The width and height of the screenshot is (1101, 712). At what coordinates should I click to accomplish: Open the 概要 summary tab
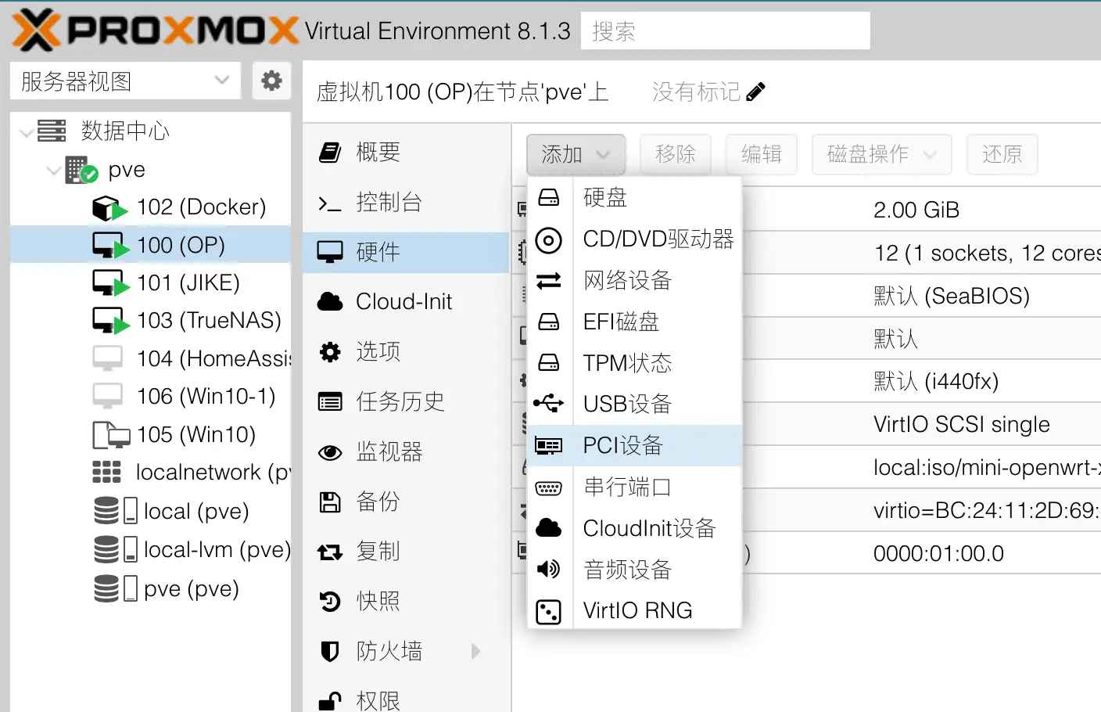click(406, 152)
